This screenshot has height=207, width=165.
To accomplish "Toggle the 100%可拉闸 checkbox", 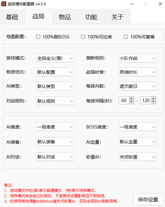I will (x=83, y=37).
